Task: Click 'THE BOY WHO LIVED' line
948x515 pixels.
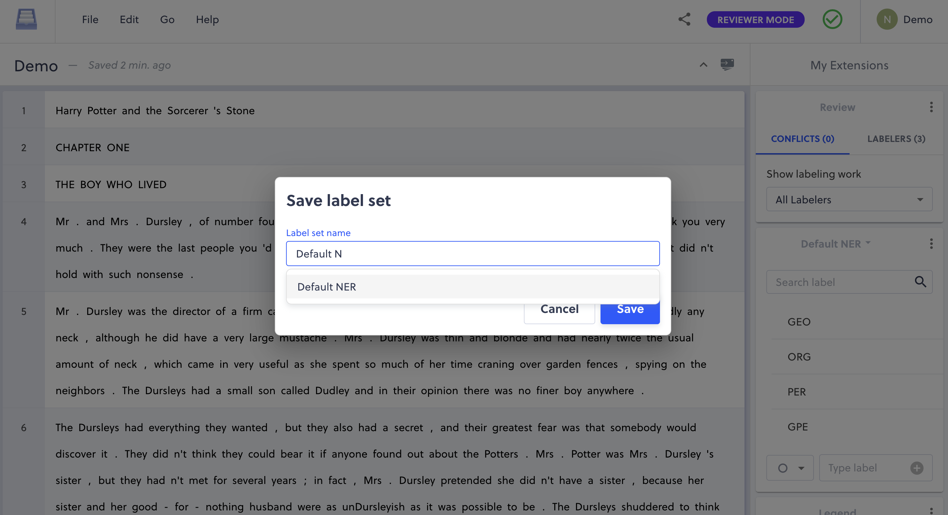Action: tap(111, 184)
